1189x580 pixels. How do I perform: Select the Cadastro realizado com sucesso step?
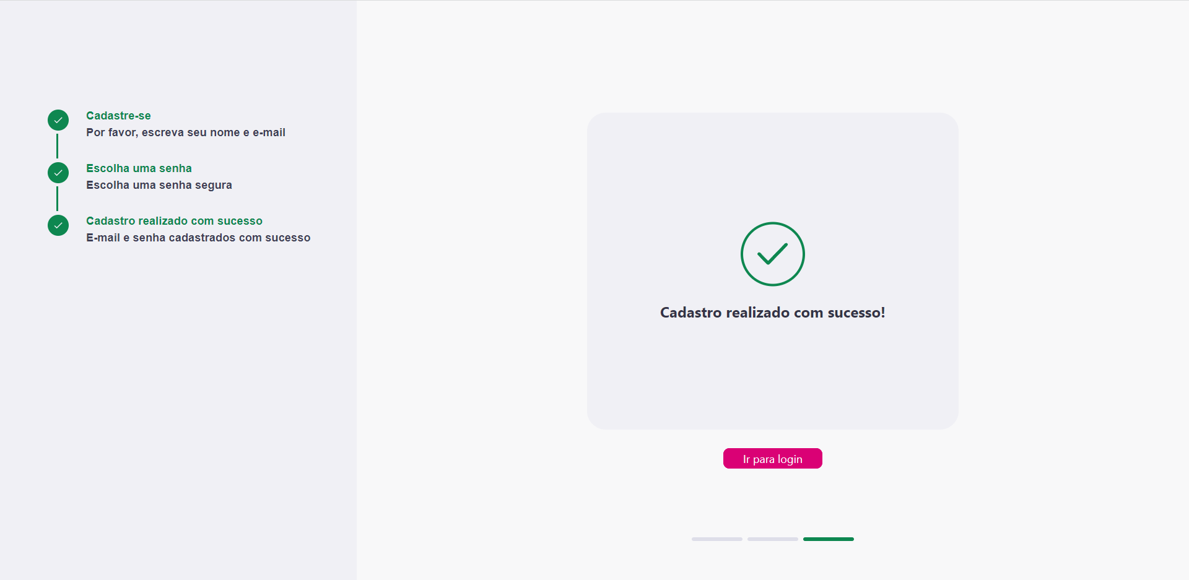[58, 225]
